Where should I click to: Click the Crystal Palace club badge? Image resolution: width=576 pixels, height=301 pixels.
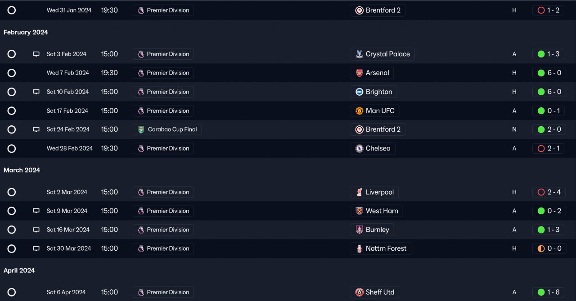coord(359,54)
